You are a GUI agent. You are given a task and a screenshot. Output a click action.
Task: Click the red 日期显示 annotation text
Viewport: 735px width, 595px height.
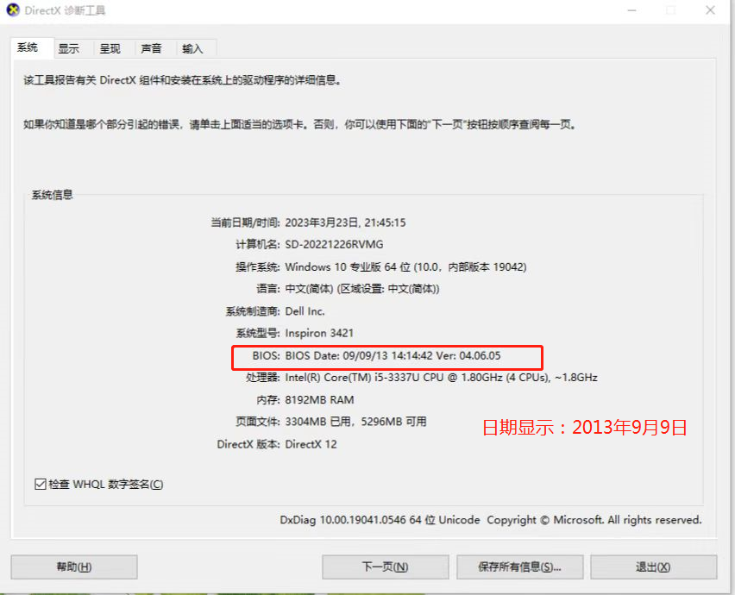coord(585,427)
